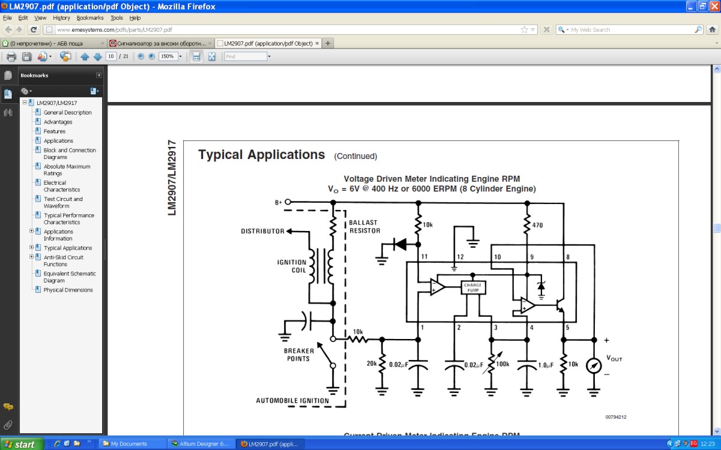Viewport: 721px width, 450px height.
Task: Switch to the АБВ поща tab
Action: [50, 43]
